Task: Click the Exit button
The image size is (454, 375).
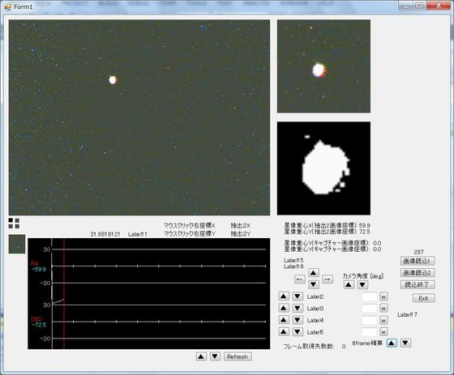Action: 423,298
